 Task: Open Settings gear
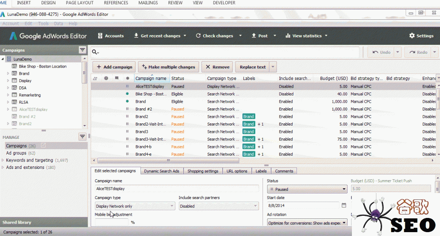coord(421,36)
